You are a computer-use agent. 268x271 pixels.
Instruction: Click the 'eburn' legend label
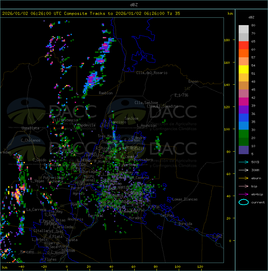pos(256,178)
